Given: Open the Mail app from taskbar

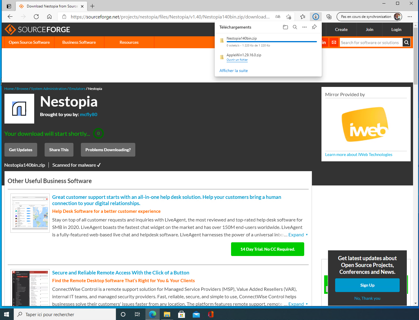Looking at the screenshot, I should (x=196, y=314).
